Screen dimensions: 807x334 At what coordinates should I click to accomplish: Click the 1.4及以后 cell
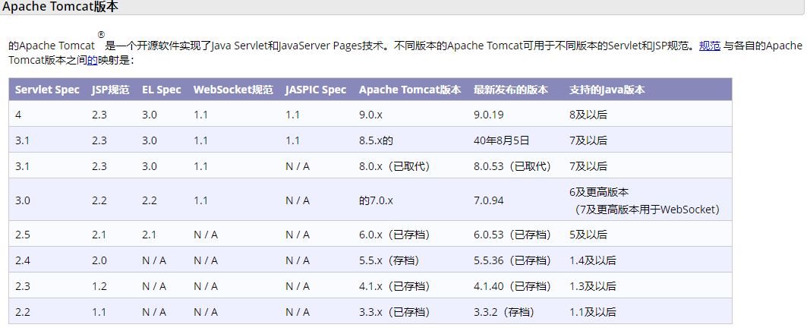click(593, 260)
